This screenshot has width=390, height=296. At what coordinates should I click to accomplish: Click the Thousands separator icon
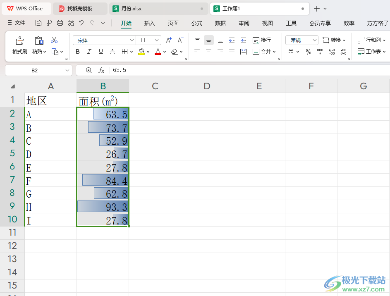[320, 52]
